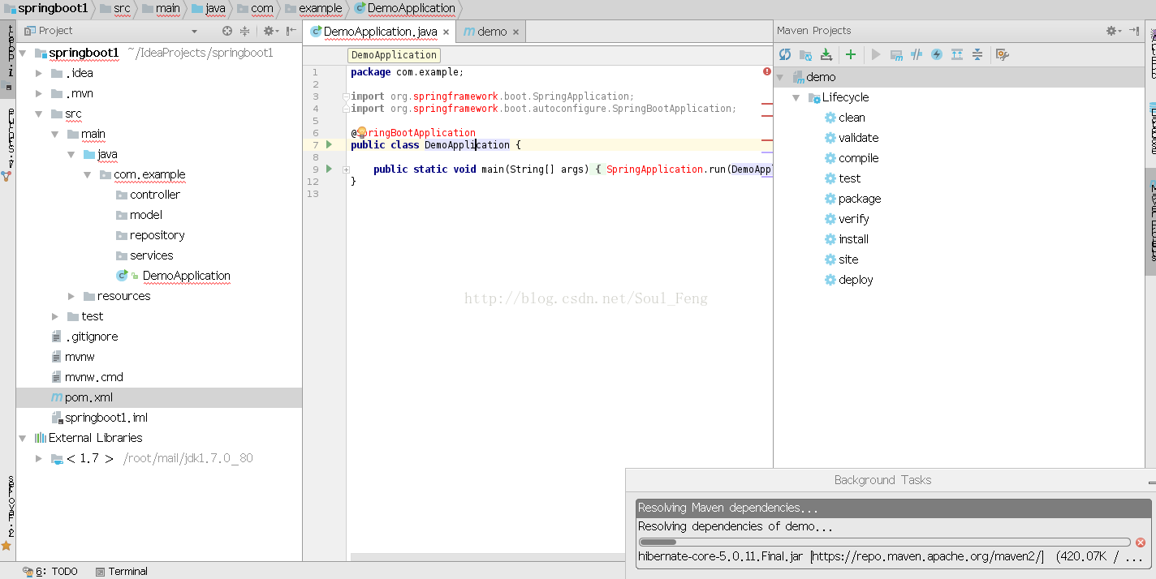Screen dimensions: 1156x579
Task: Add Maven project with plus icon
Action: click(851, 54)
